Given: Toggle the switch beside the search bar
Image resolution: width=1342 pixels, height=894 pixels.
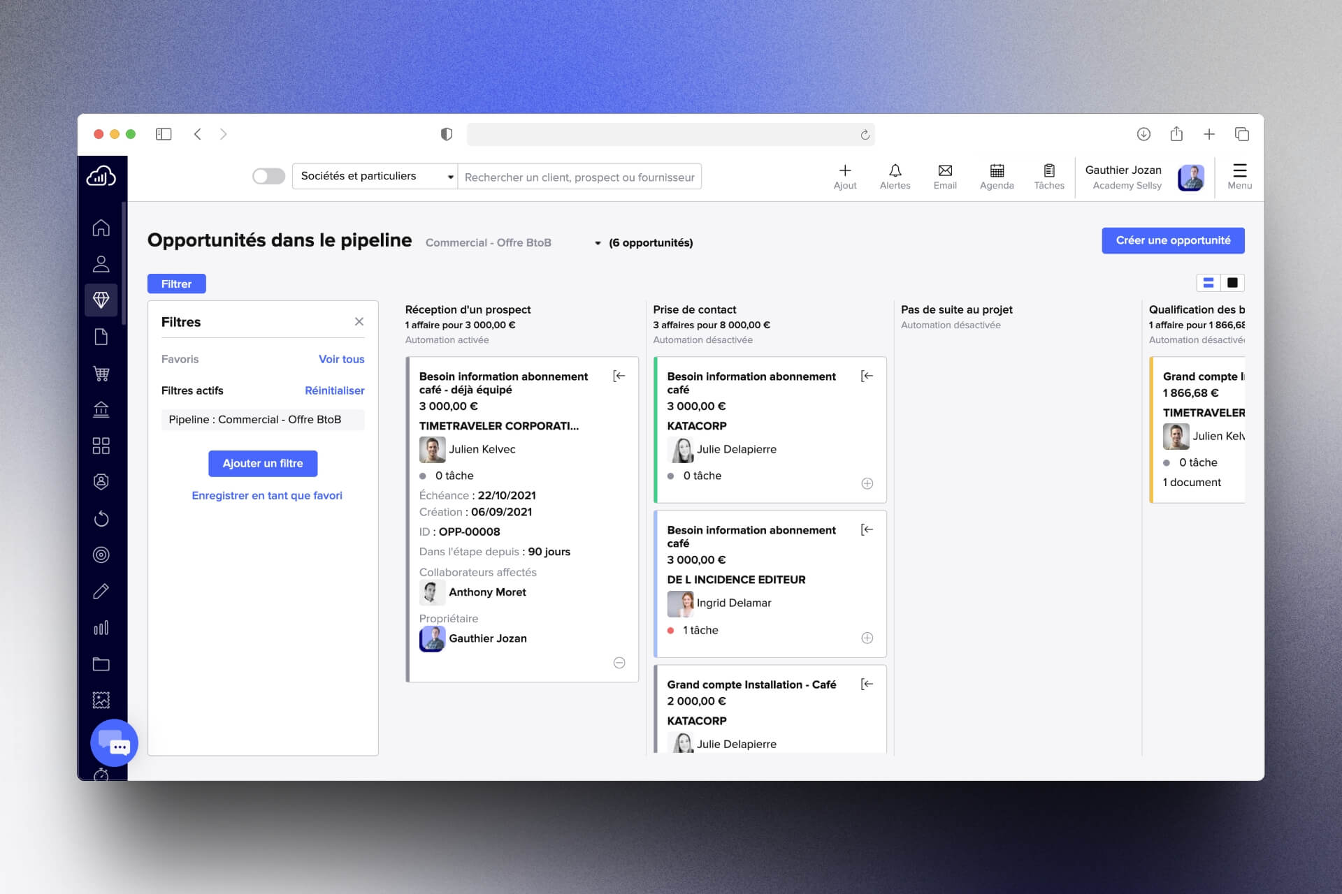Looking at the screenshot, I should pyautogui.click(x=268, y=176).
